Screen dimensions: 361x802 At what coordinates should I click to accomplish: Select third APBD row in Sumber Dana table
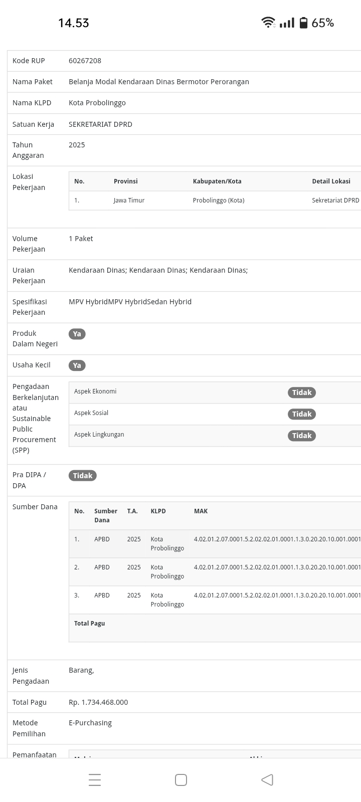pyautogui.click(x=102, y=595)
